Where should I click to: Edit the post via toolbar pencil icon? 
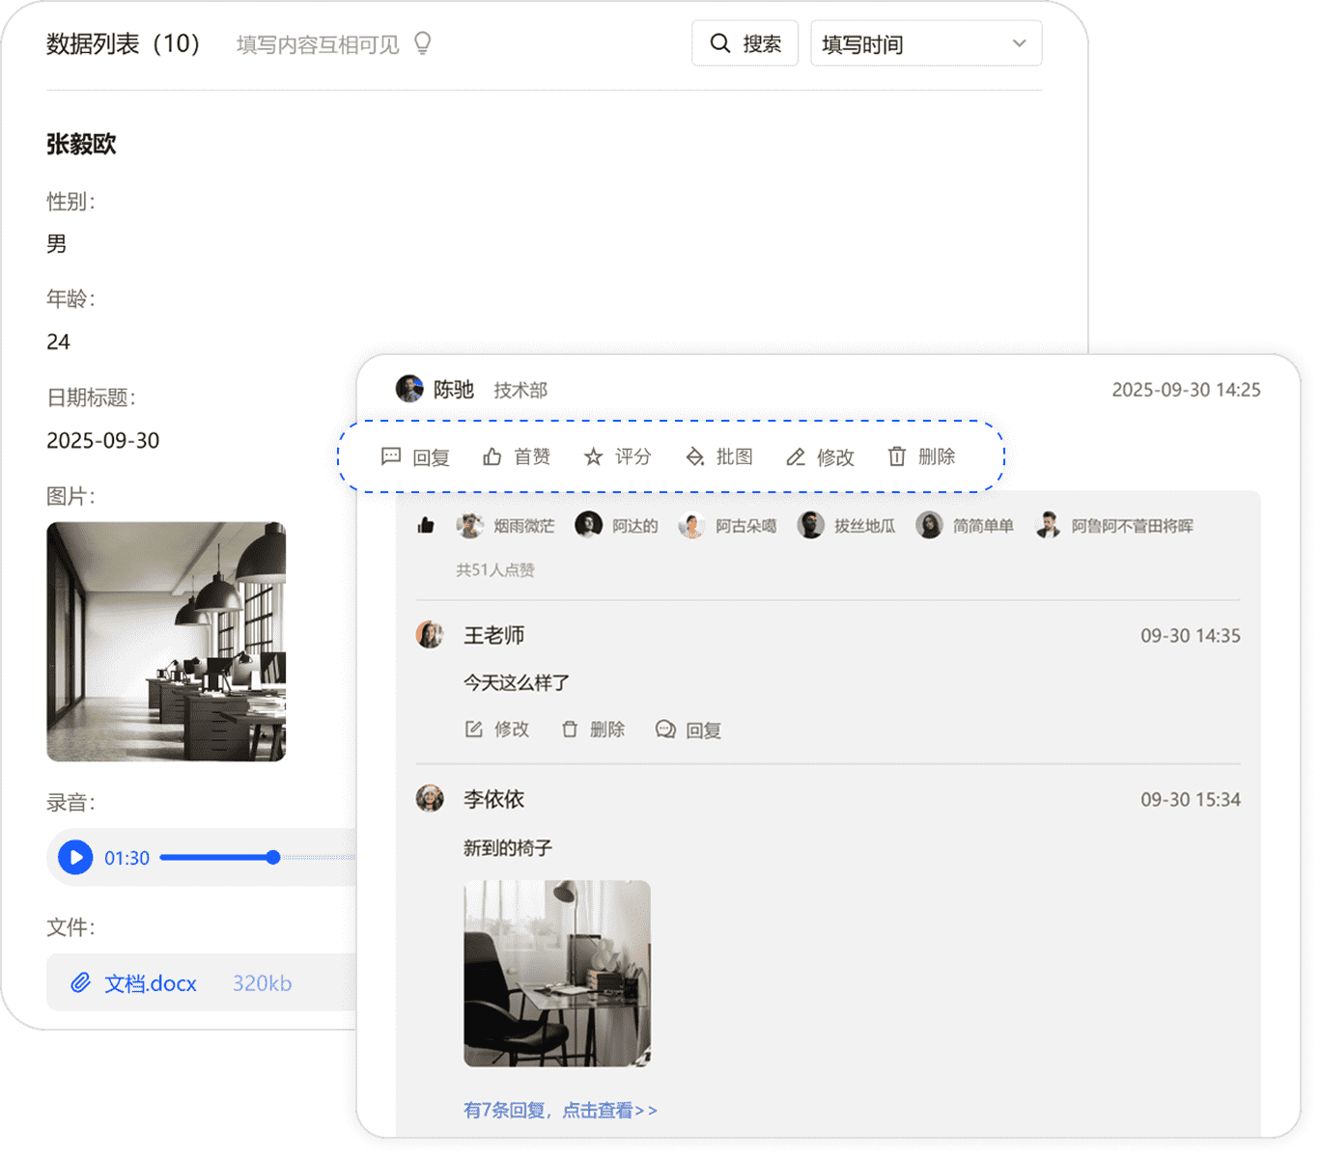point(796,456)
